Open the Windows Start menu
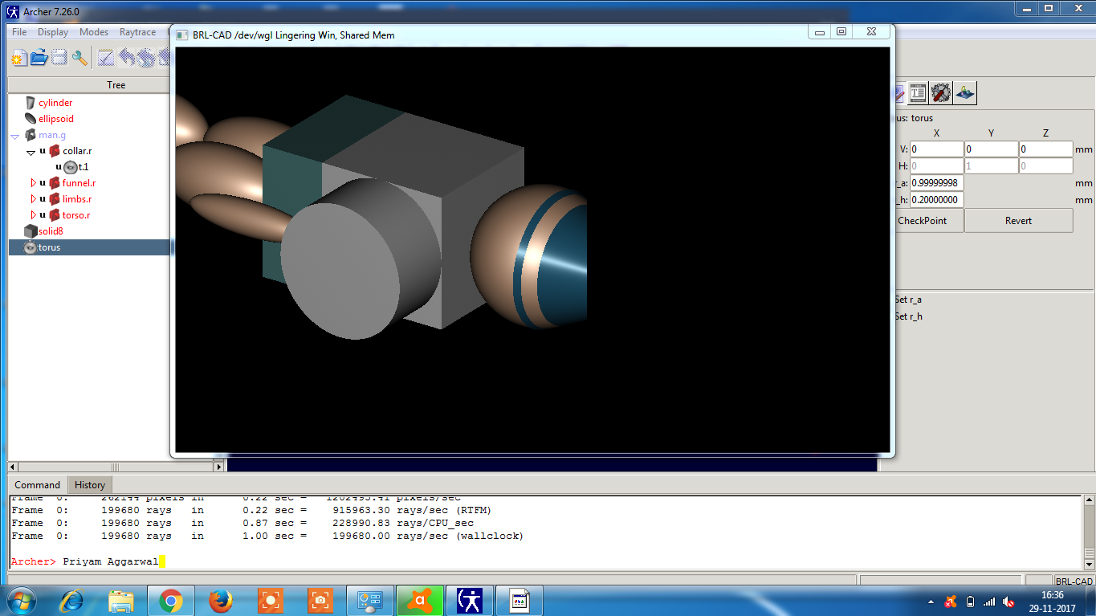 coord(22,600)
